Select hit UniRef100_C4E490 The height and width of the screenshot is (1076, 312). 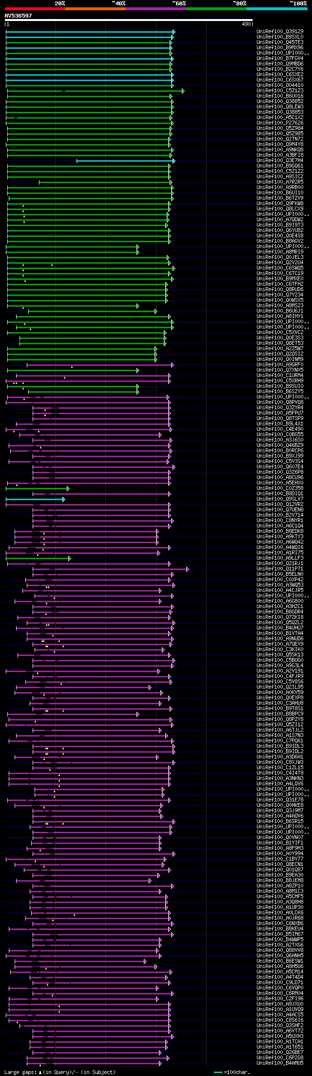[x=280, y=429]
